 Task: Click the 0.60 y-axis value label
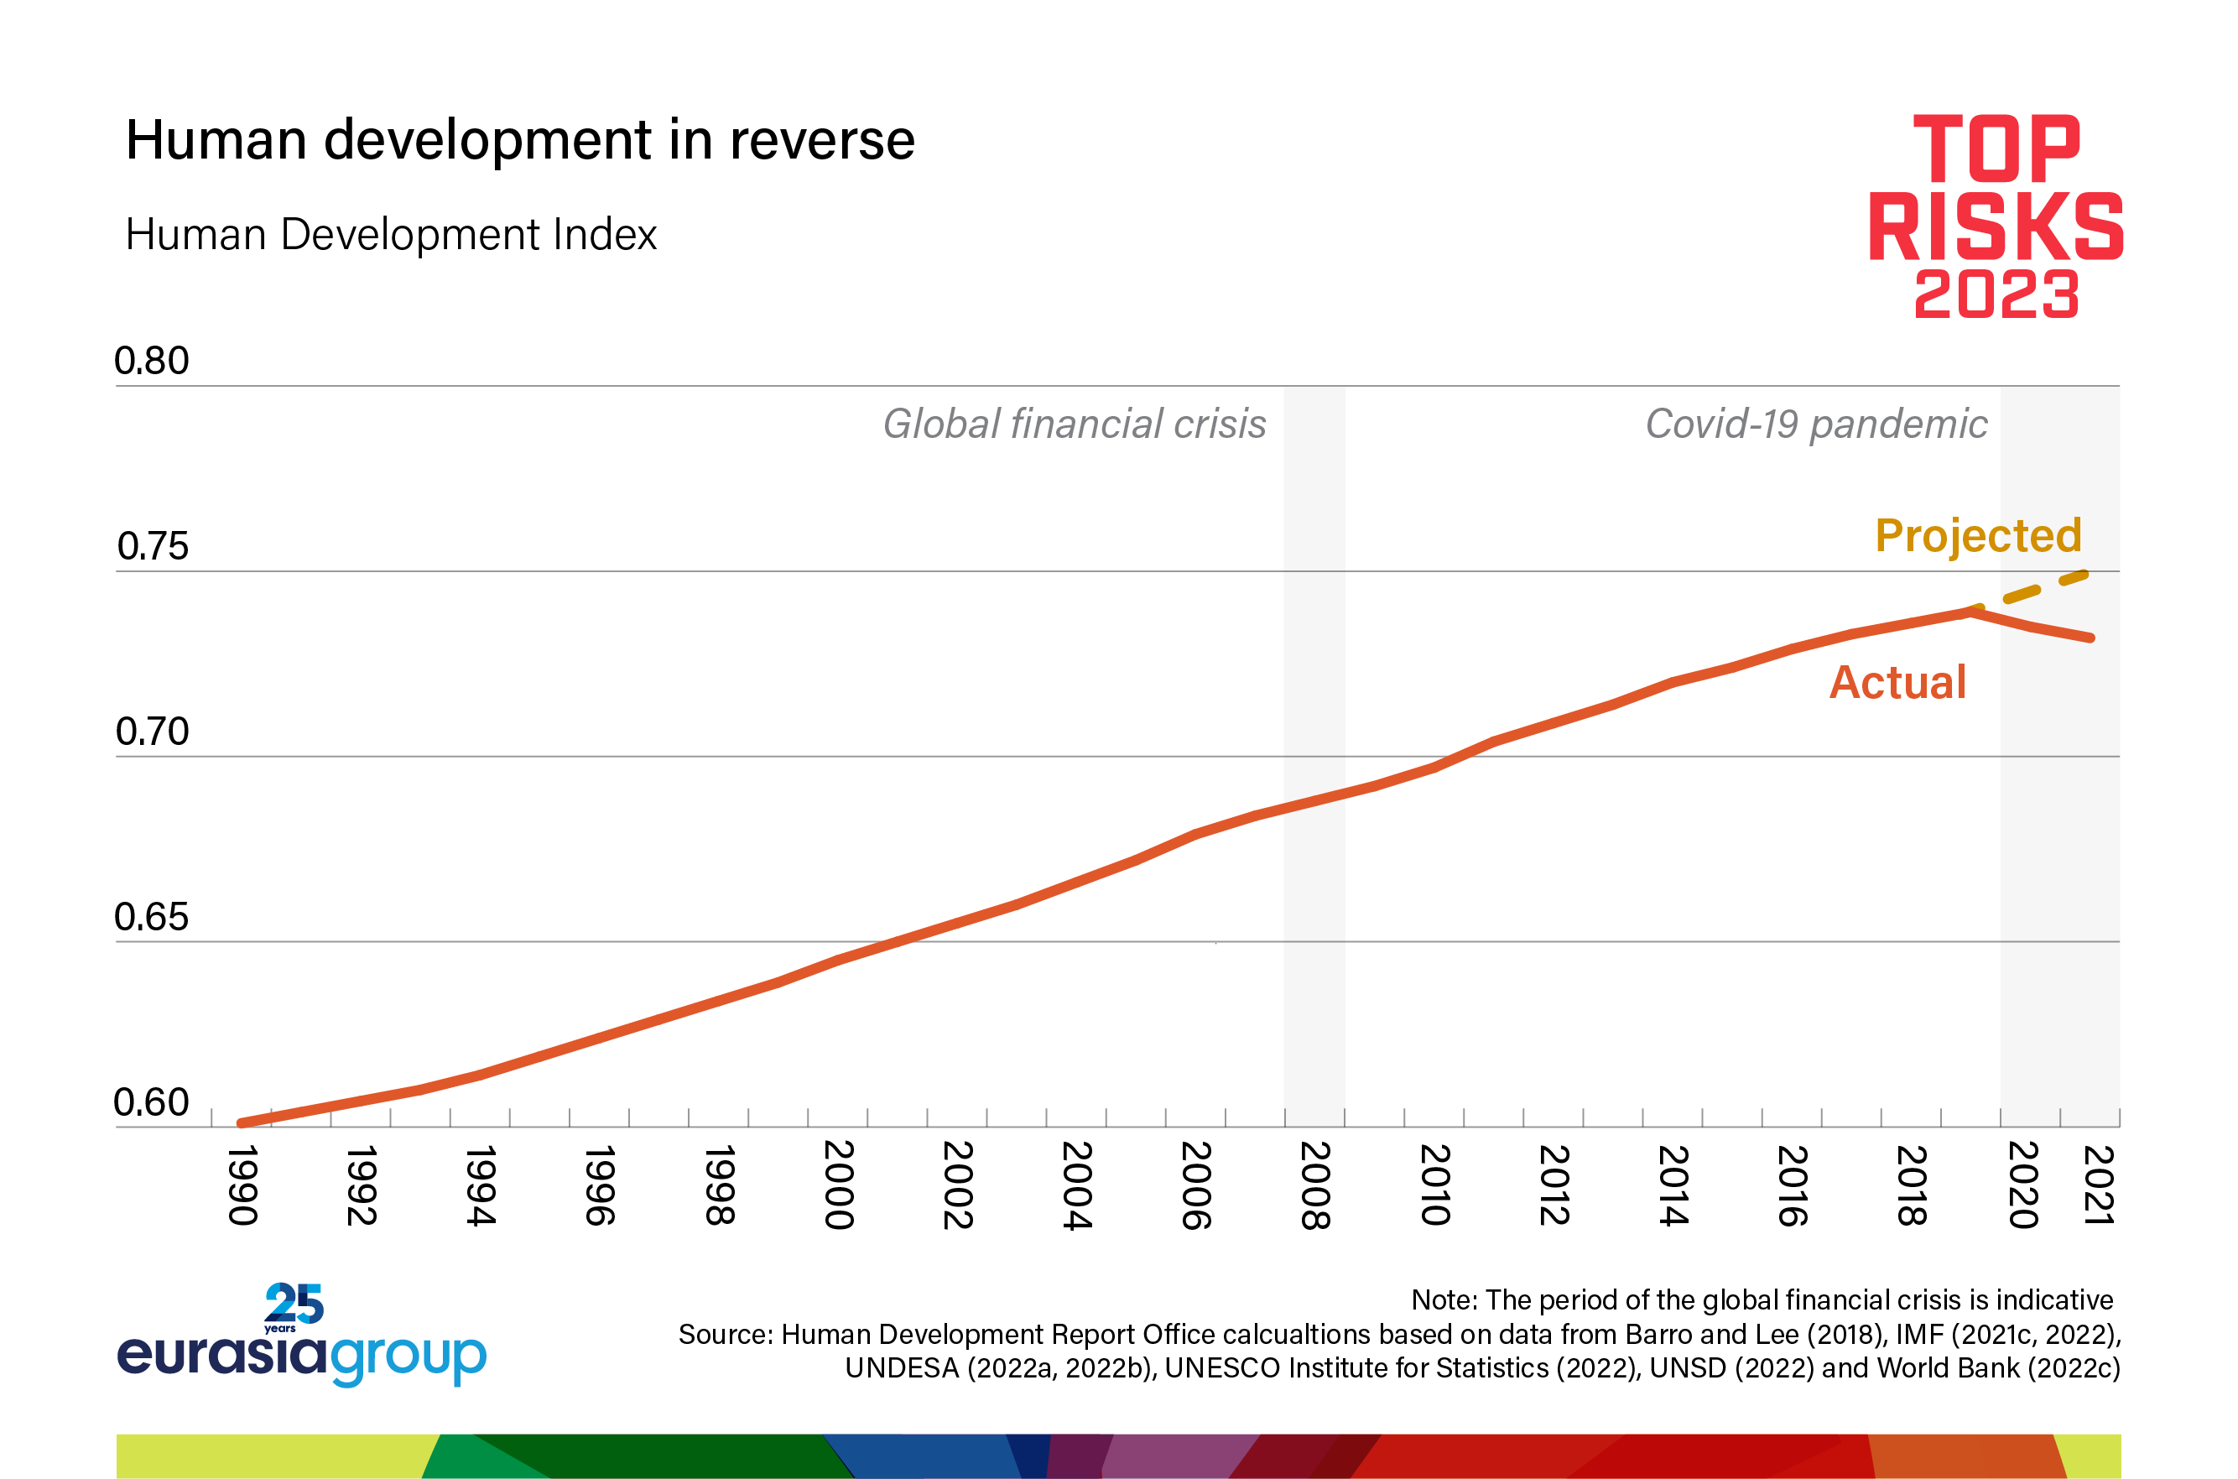tap(151, 1102)
